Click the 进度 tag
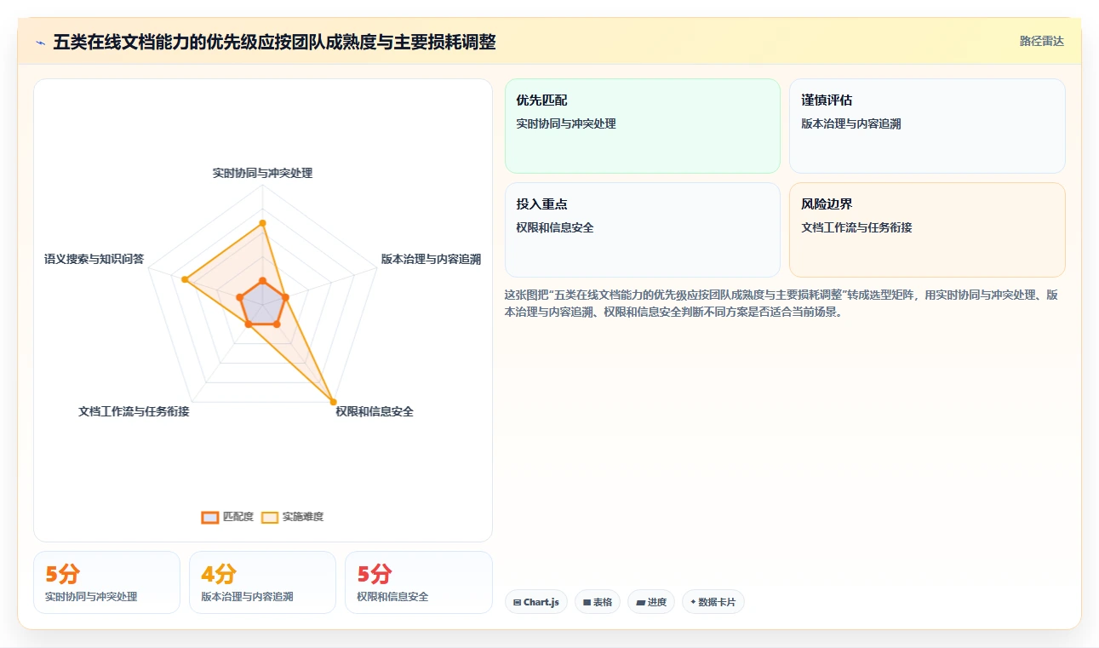Screen dimensions: 1099x648 [x=651, y=602]
